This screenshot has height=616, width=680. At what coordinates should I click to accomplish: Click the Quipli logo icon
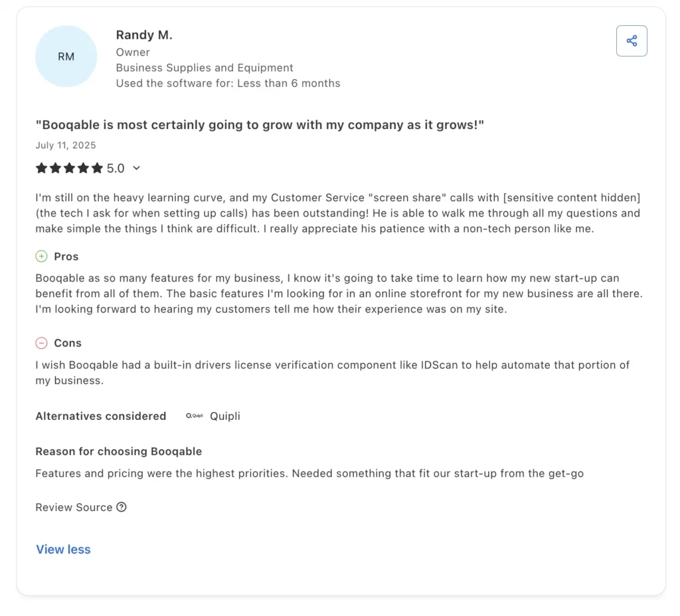click(194, 416)
